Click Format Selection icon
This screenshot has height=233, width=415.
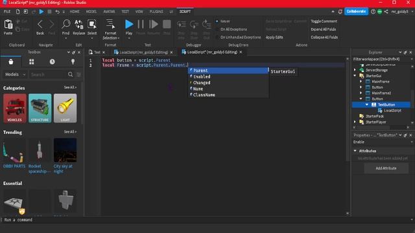110,25
